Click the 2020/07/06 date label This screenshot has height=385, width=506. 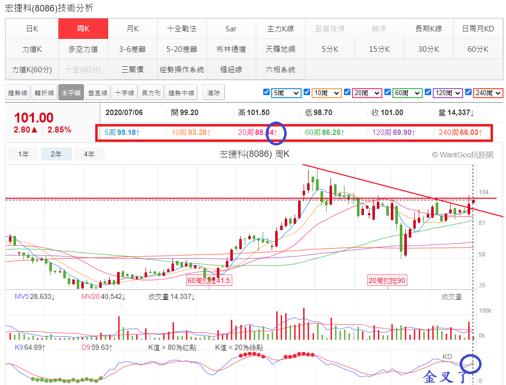(124, 113)
